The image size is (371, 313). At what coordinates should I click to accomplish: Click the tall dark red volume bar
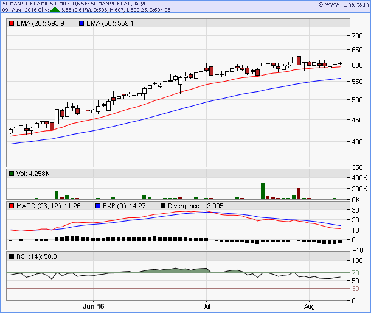[x=299, y=194]
